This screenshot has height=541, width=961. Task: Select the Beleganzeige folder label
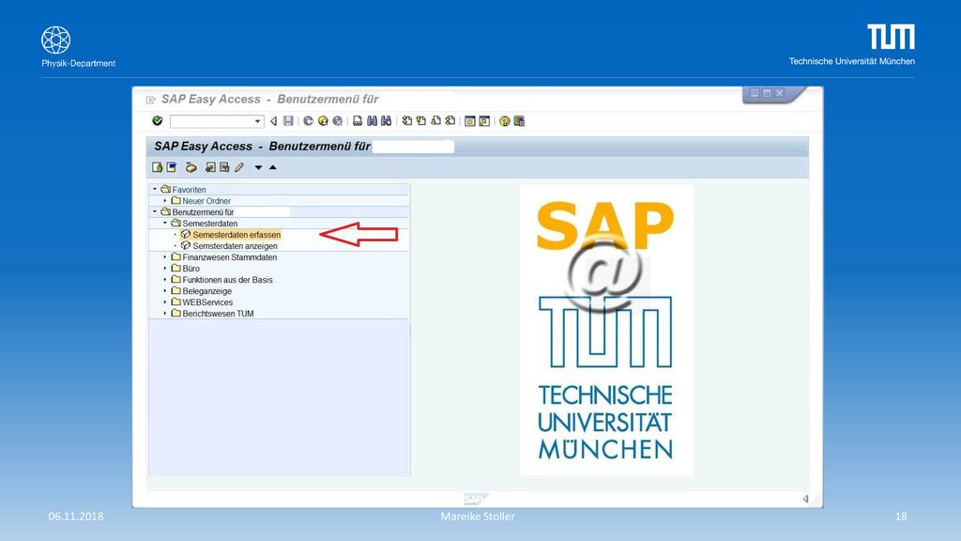coord(206,291)
